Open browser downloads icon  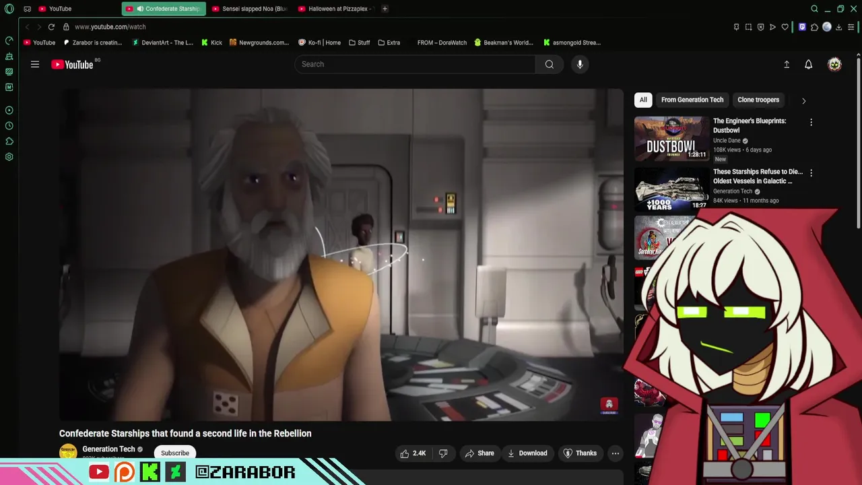tap(839, 27)
